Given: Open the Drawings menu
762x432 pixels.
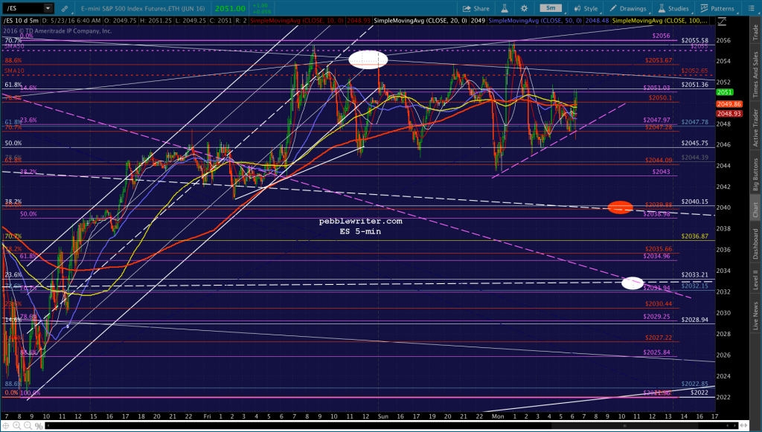Looking at the screenshot, I should pyautogui.click(x=628, y=8).
